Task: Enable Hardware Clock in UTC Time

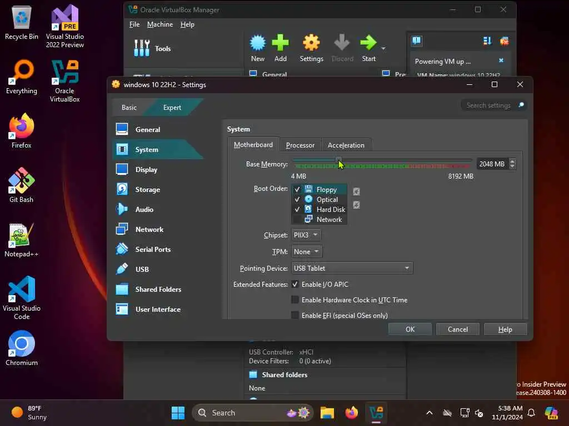Action: click(x=295, y=300)
